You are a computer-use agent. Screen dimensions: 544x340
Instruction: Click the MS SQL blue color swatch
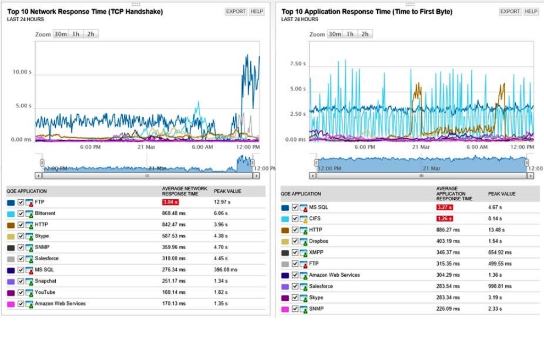click(x=286, y=207)
